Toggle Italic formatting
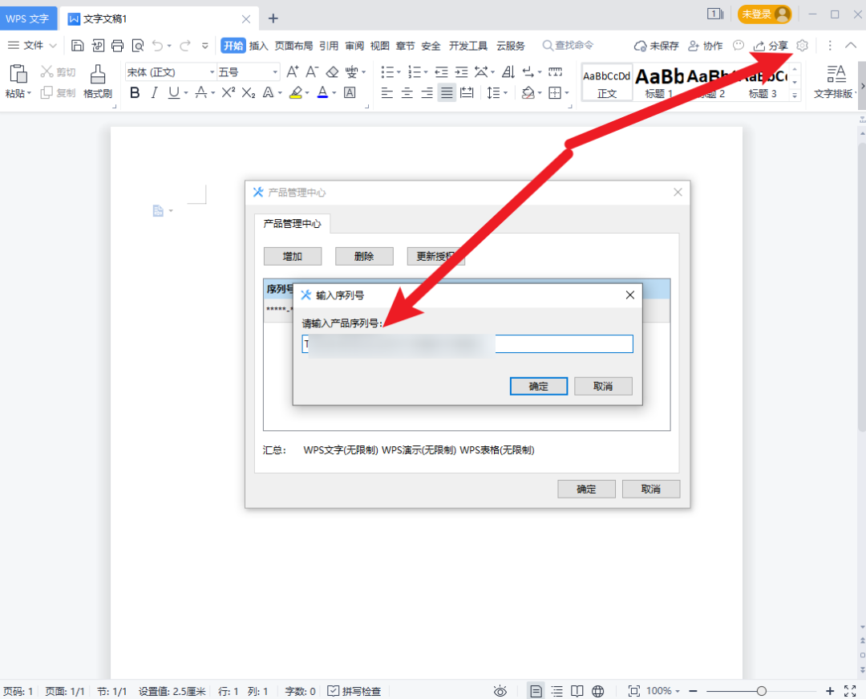866x699 pixels. (x=154, y=93)
